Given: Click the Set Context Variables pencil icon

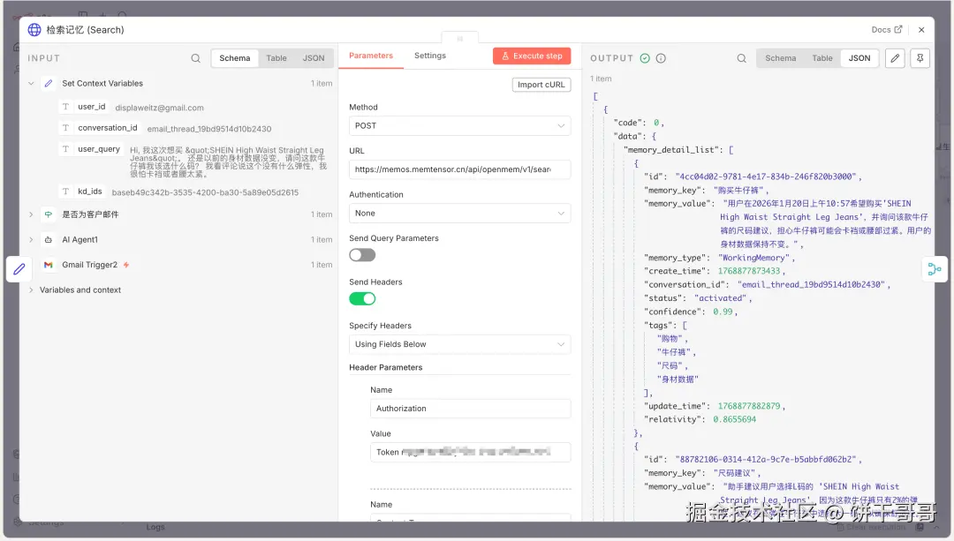Looking at the screenshot, I should pos(49,83).
